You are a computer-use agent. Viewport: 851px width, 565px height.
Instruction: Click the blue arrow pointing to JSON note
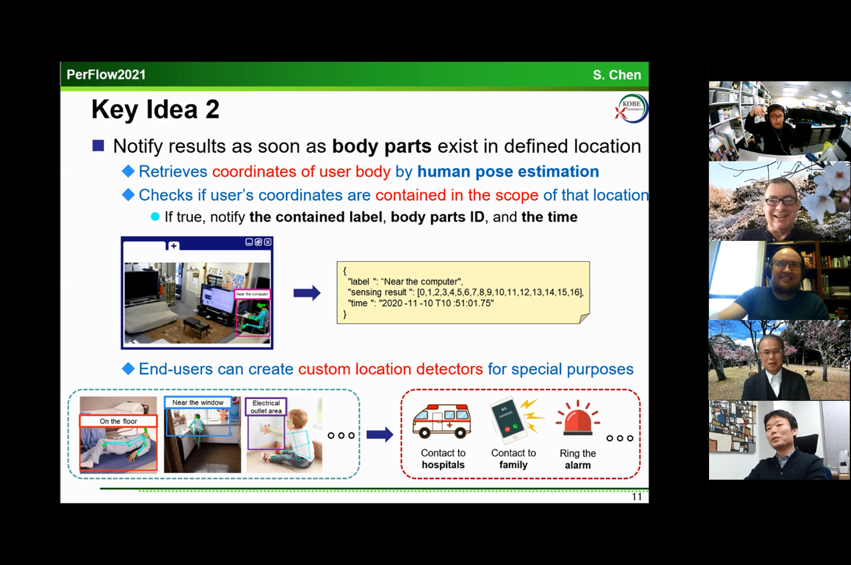(307, 293)
